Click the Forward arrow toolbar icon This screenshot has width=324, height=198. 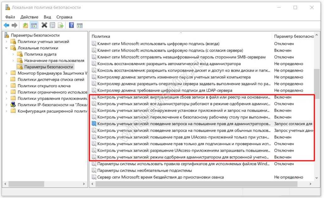click(14, 25)
